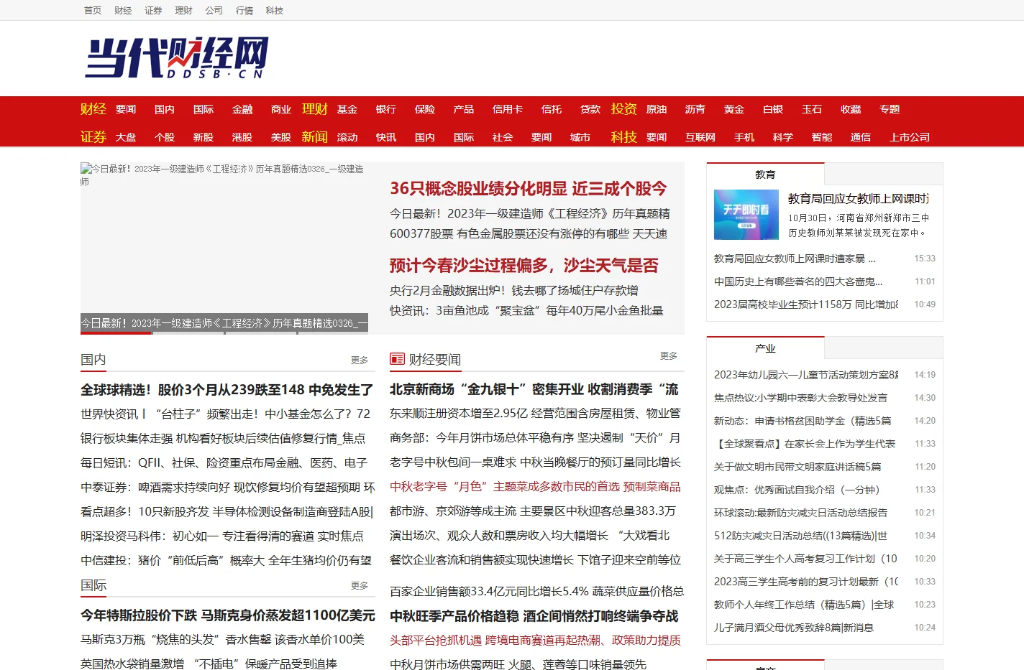Open headline 36只概念股业绩分化明显
1024x670 pixels.
point(529,189)
